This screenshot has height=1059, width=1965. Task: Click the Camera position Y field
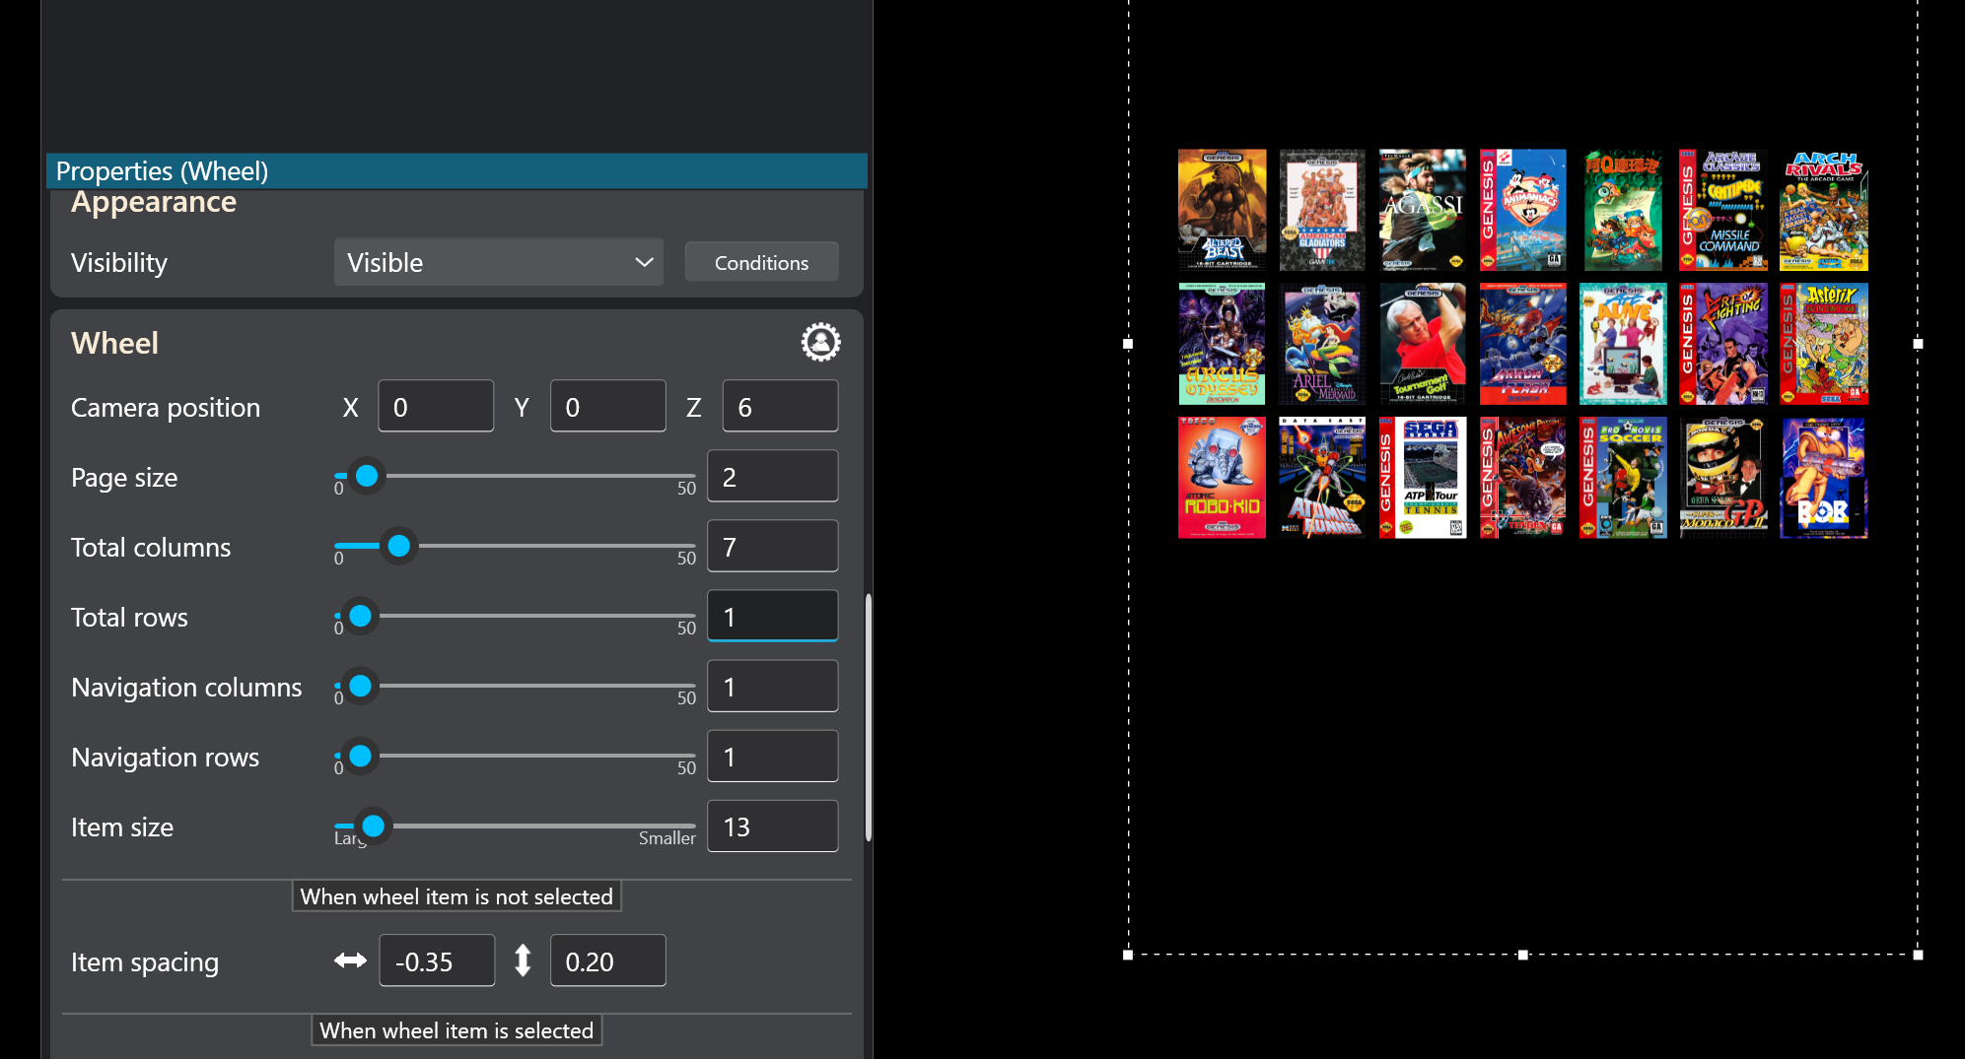[608, 407]
